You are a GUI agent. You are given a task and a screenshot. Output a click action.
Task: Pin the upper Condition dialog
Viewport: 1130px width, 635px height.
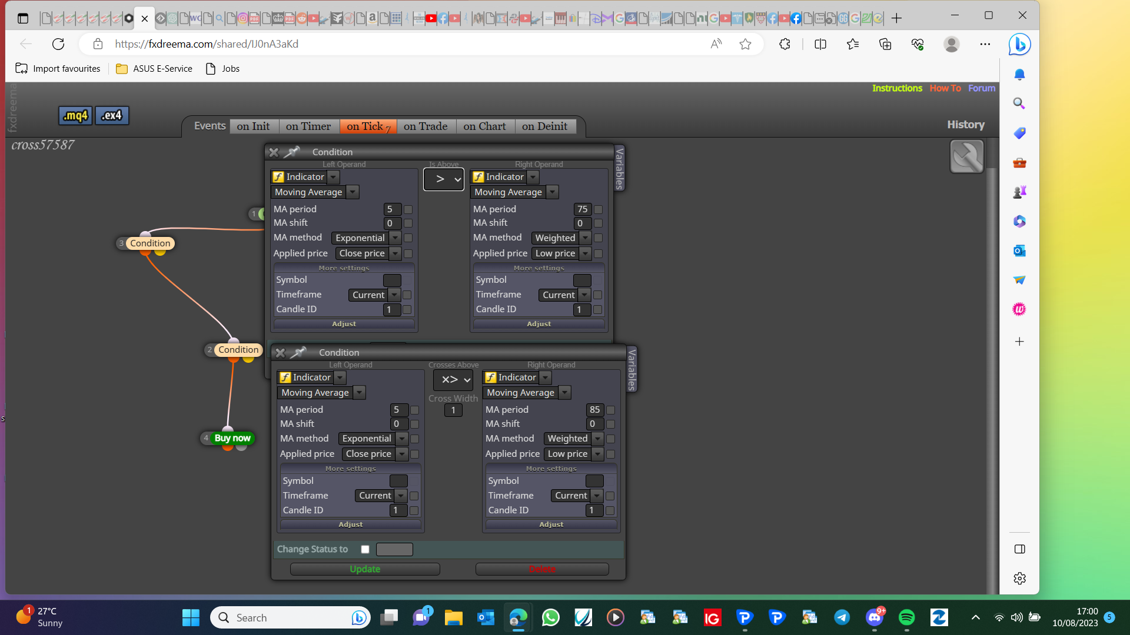pyautogui.click(x=291, y=152)
